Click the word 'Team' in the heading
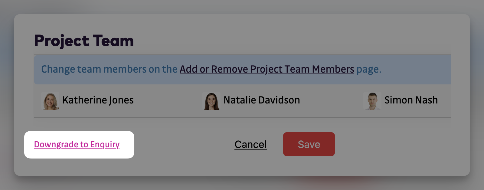Image resolution: width=484 pixels, height=190 pixels. (113, 41)
